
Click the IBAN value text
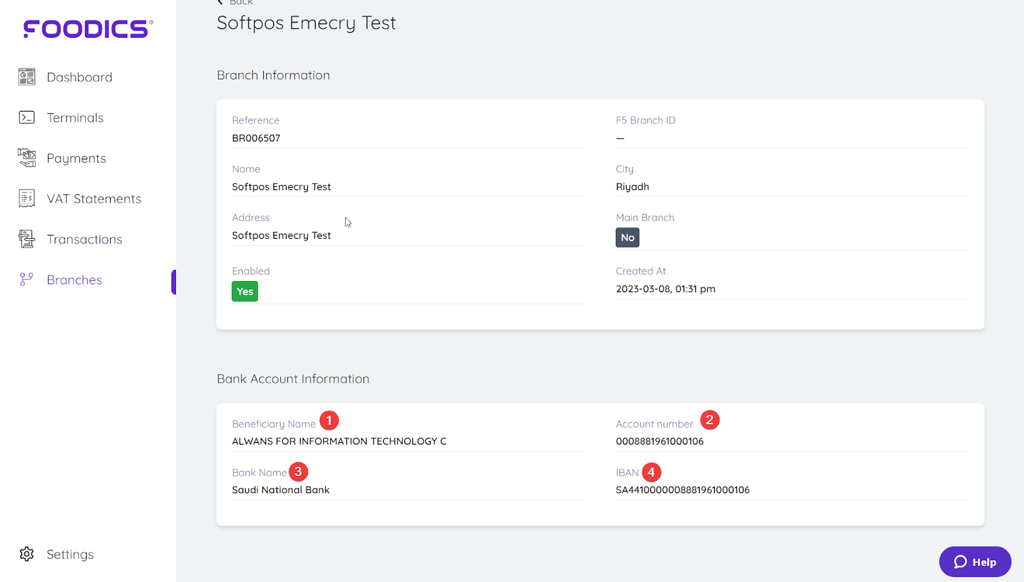(x=682, y=490)
